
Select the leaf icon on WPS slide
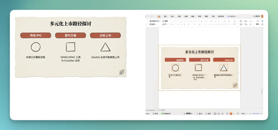[x=235, y=85]
